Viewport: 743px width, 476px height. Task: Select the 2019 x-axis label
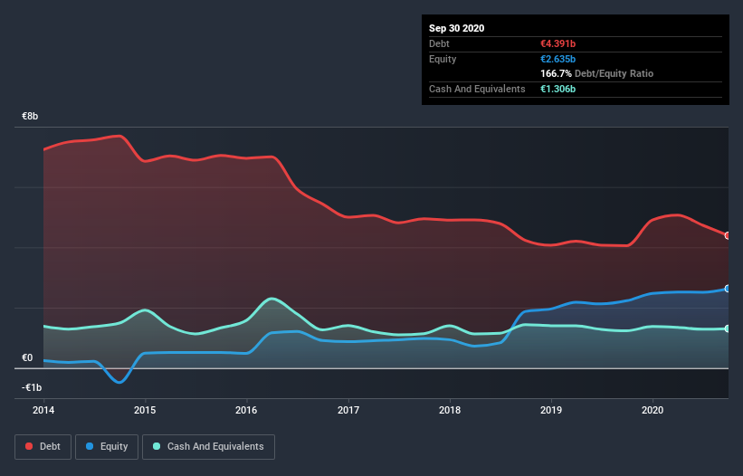[x=551, y=410]
